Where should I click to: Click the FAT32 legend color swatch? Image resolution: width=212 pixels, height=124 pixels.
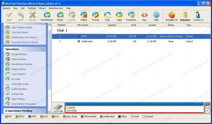pyautogui.click(x=17, y=117)
